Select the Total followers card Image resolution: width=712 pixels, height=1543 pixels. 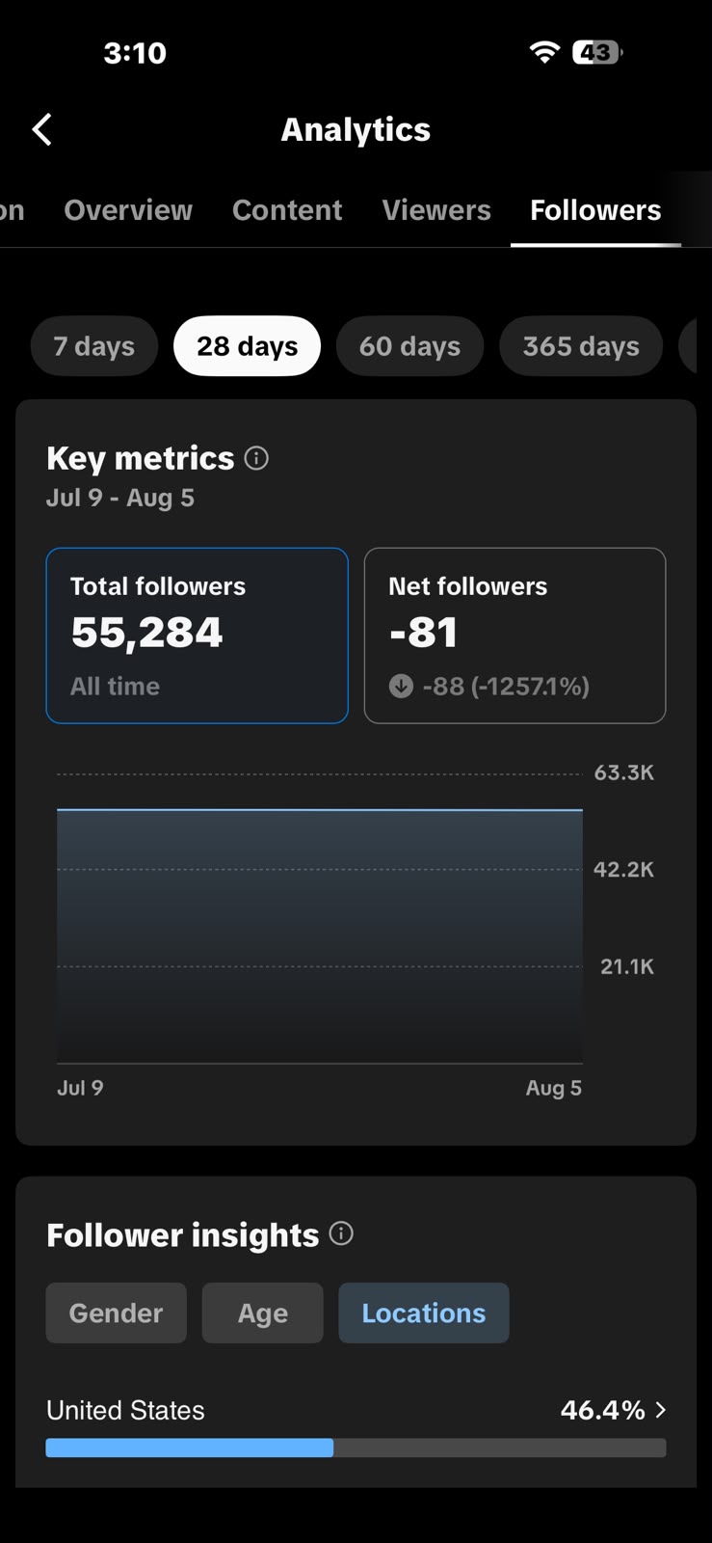coord(198,636)
